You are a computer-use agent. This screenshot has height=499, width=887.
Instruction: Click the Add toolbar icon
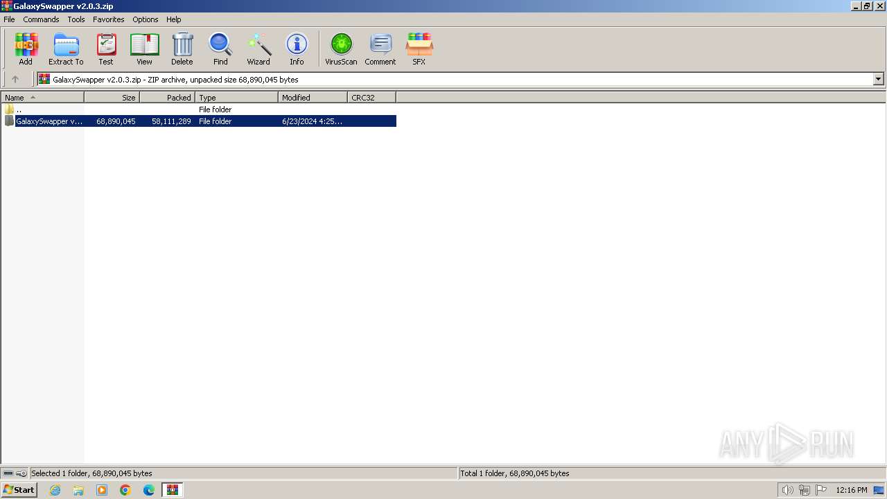tap(26, 49)
